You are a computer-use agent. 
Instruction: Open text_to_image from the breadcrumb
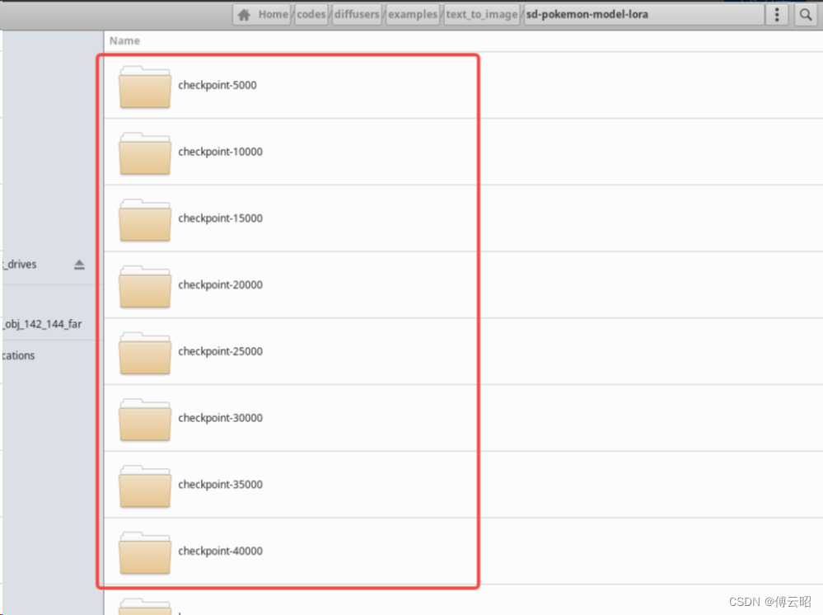click(x=481, y=14)
